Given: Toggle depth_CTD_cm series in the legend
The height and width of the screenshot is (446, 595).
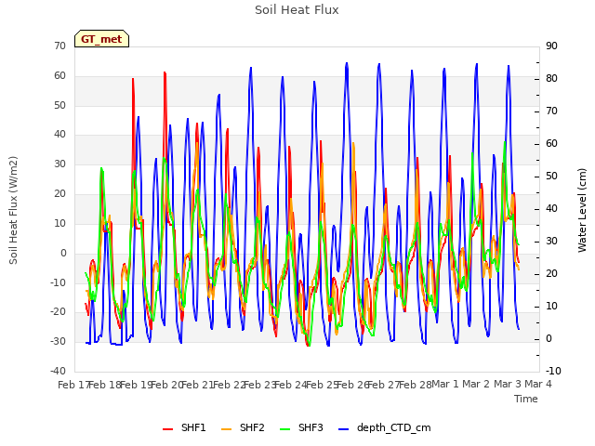Looking at the screenshot, I should [384, 427].
